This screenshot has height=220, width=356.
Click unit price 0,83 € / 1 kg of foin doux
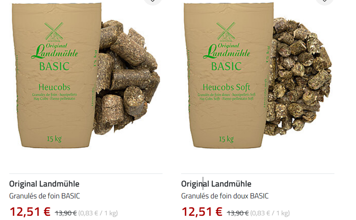[270, 213]
